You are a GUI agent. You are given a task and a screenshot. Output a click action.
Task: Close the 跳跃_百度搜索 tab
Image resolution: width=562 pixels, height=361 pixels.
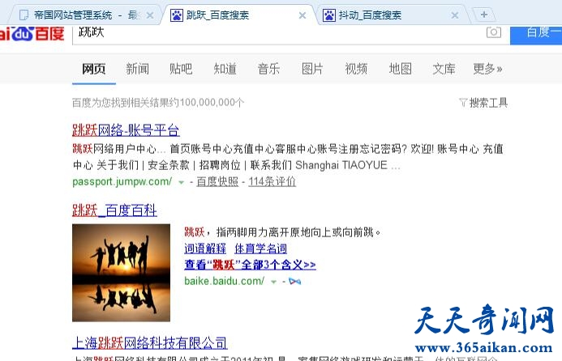click(302, 15)
